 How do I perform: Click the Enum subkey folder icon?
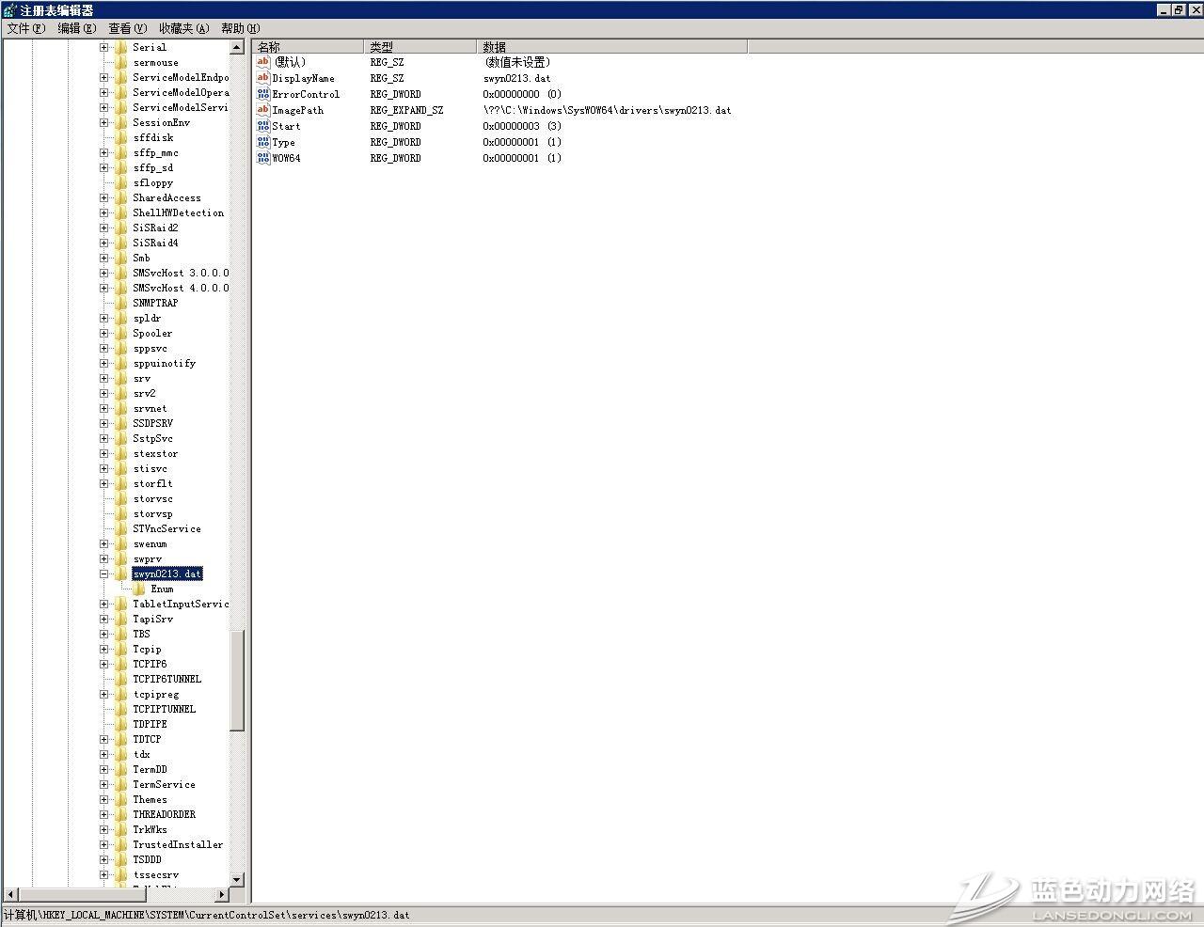click(x=139, y=589)
